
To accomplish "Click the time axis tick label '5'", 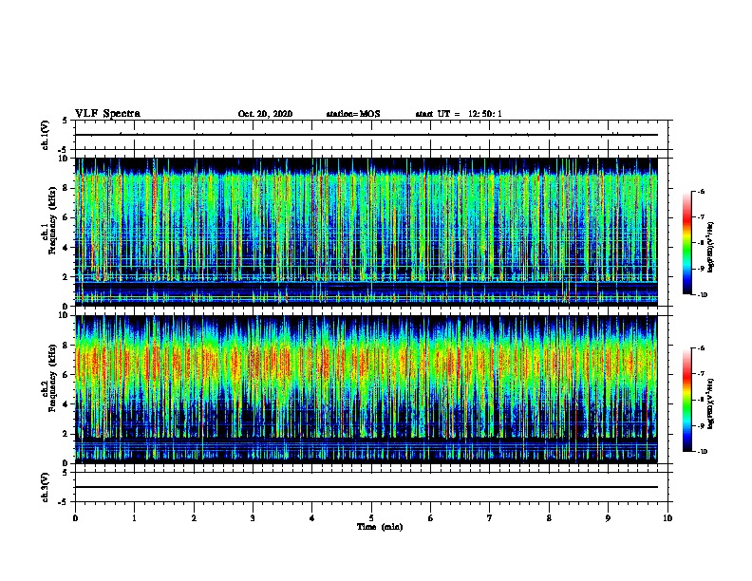I will [x=371, y=518].
